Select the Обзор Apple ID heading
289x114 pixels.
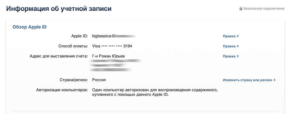[x=29, y=27]
